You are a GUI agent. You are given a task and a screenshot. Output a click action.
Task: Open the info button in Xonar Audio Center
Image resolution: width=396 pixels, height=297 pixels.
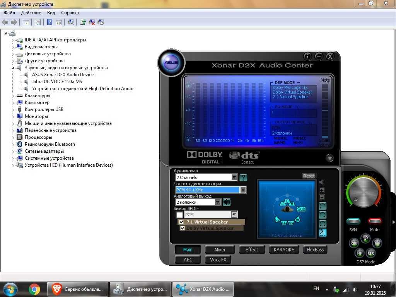click(x=307, y=56)
